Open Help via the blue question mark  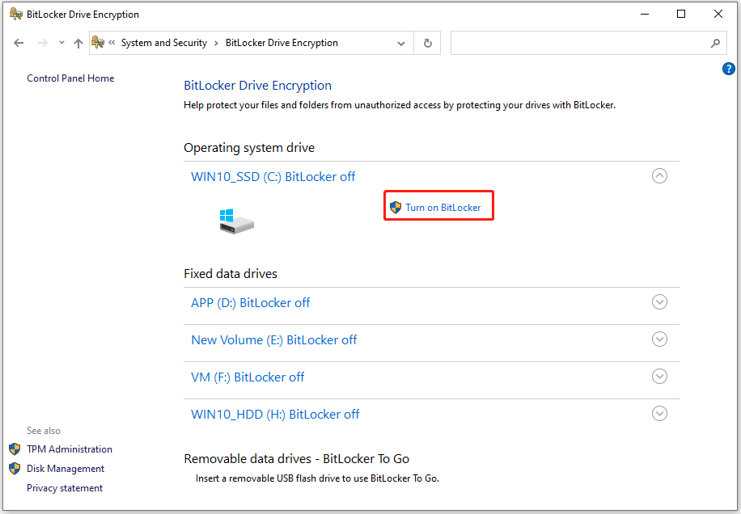(728, 69)
